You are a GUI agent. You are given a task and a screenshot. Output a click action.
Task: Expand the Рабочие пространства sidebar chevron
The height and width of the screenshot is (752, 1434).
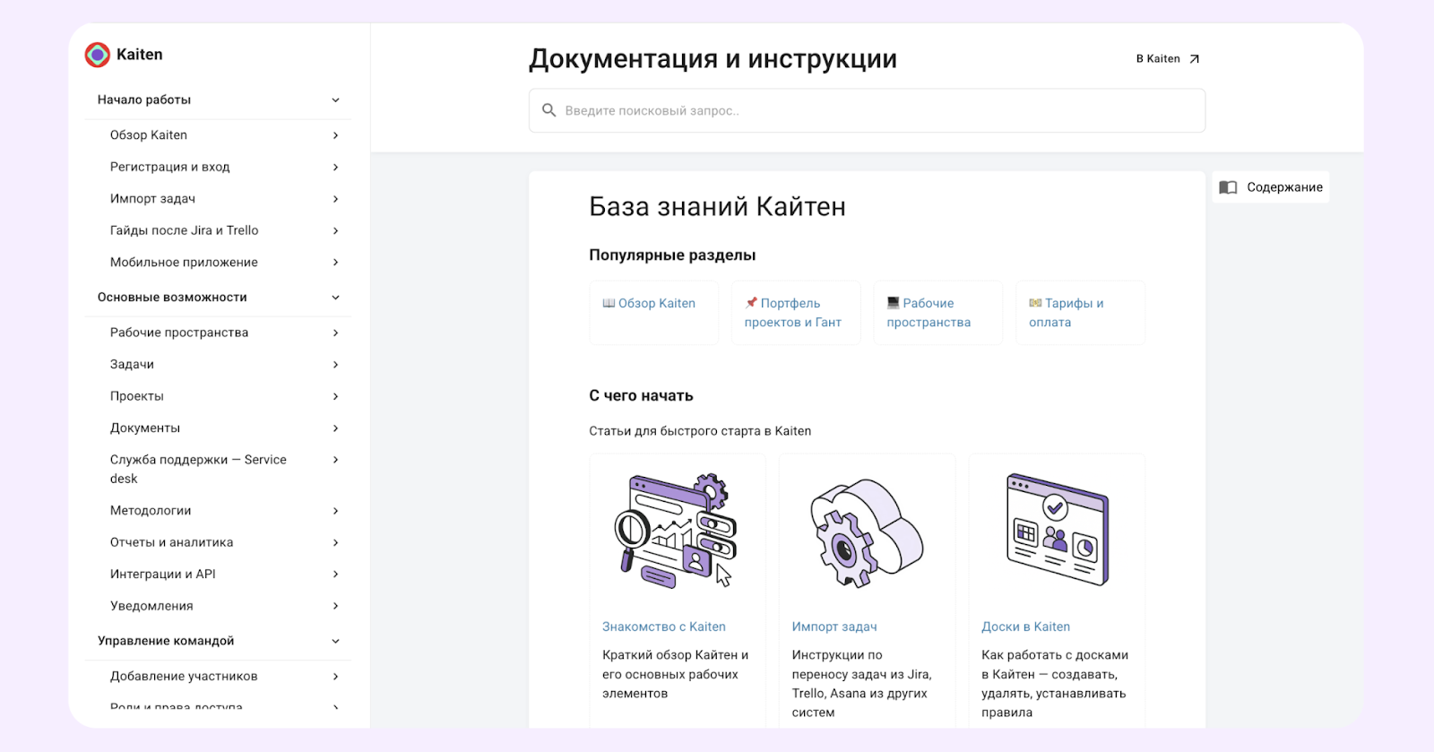(x=336, y=333)
